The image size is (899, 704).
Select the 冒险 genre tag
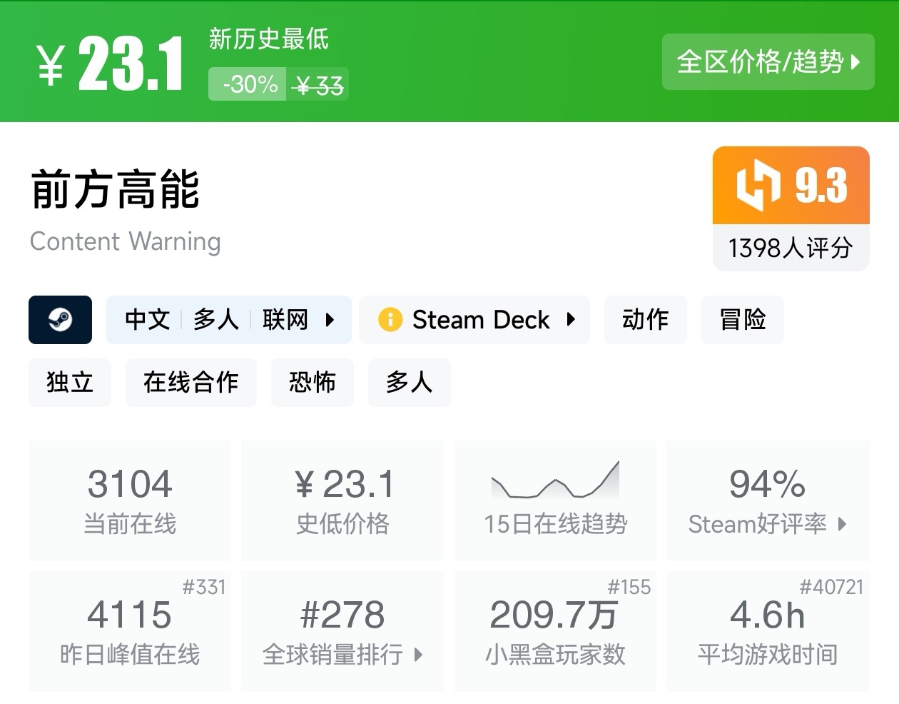(x=742, y=319)
